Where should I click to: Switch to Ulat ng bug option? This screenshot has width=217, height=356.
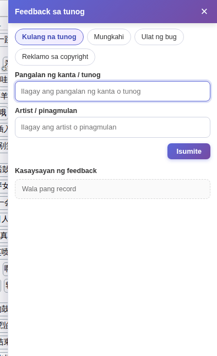pyautogui.click(x=159, y=37)
